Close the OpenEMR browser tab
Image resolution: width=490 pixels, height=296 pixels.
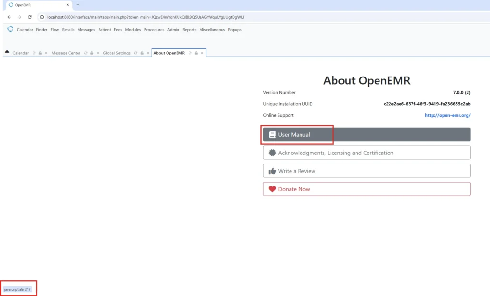coord(67,5)
